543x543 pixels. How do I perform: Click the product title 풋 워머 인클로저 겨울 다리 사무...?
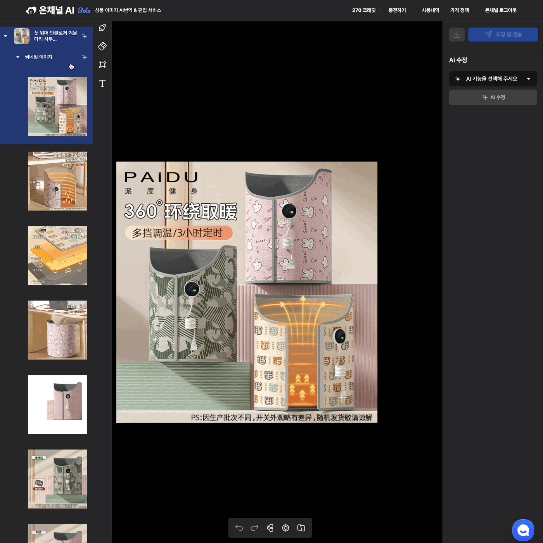pos(55,36)
